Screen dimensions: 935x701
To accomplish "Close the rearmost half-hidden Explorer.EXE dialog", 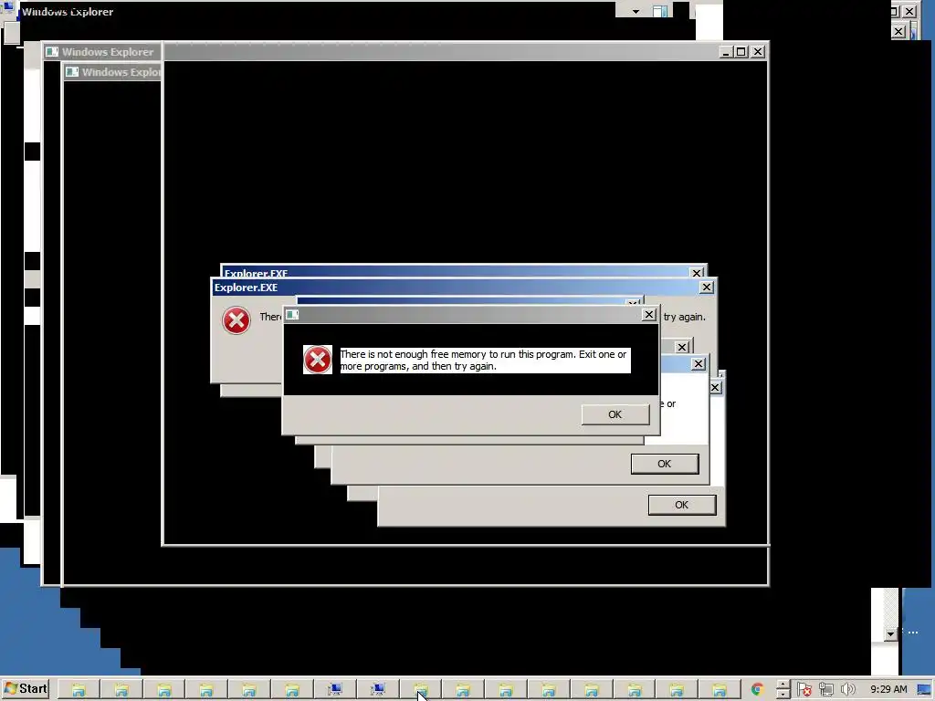I will (x=697, y=272).
